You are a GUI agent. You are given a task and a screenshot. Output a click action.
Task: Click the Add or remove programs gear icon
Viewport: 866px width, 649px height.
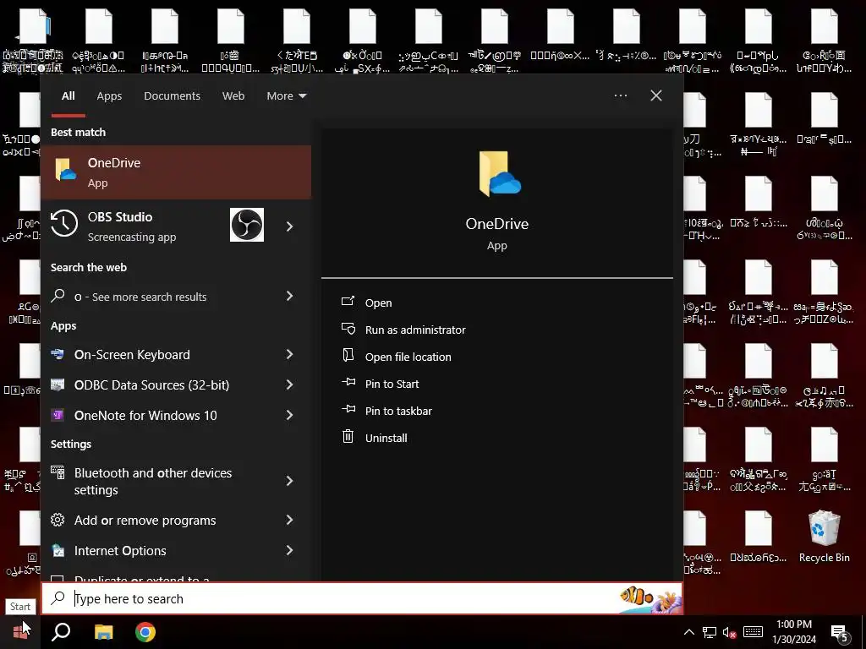coord(58,520)
